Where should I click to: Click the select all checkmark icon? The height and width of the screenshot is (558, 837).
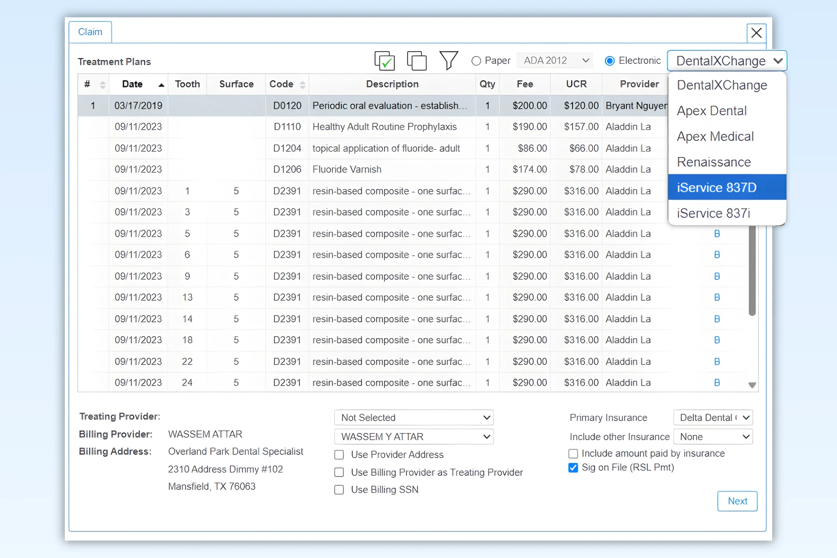tap(384, 61)
